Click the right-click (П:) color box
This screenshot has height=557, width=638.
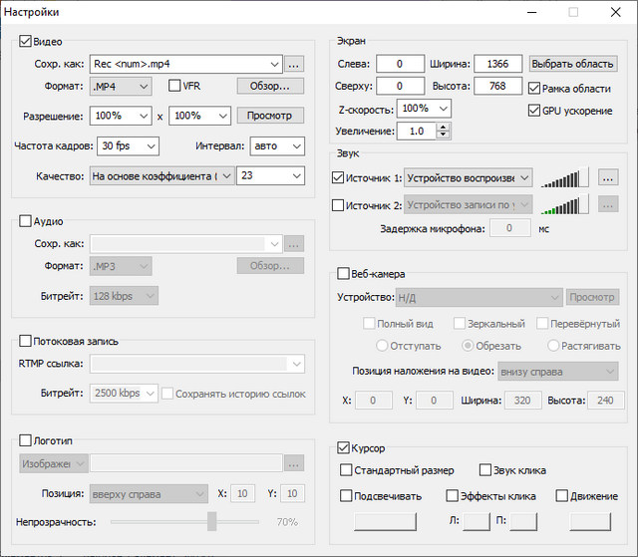[x=523, y=520]
